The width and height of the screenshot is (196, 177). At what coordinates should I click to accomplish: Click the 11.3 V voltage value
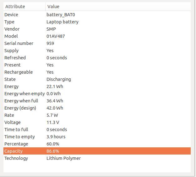pos(53,122)
